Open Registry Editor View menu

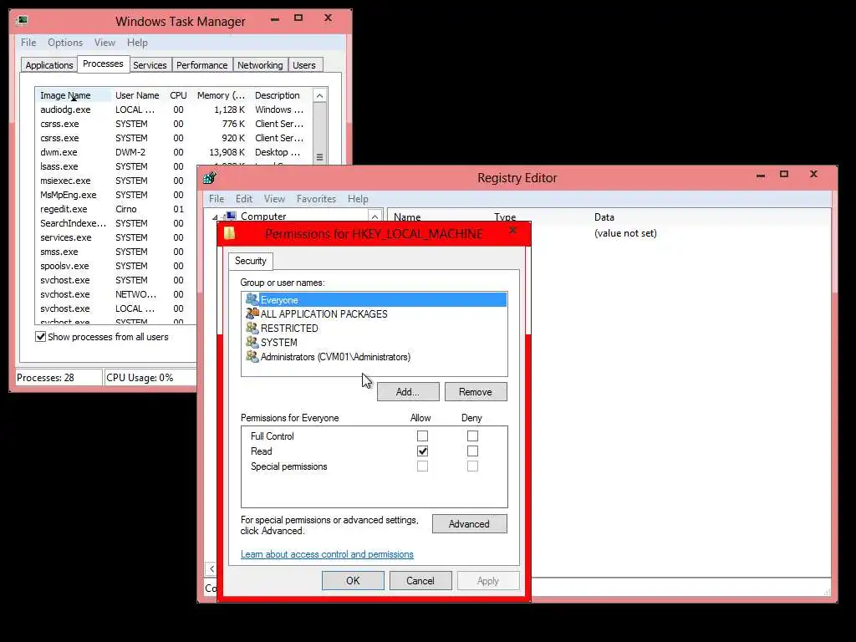pyautogui.click(x=274, y=199)
